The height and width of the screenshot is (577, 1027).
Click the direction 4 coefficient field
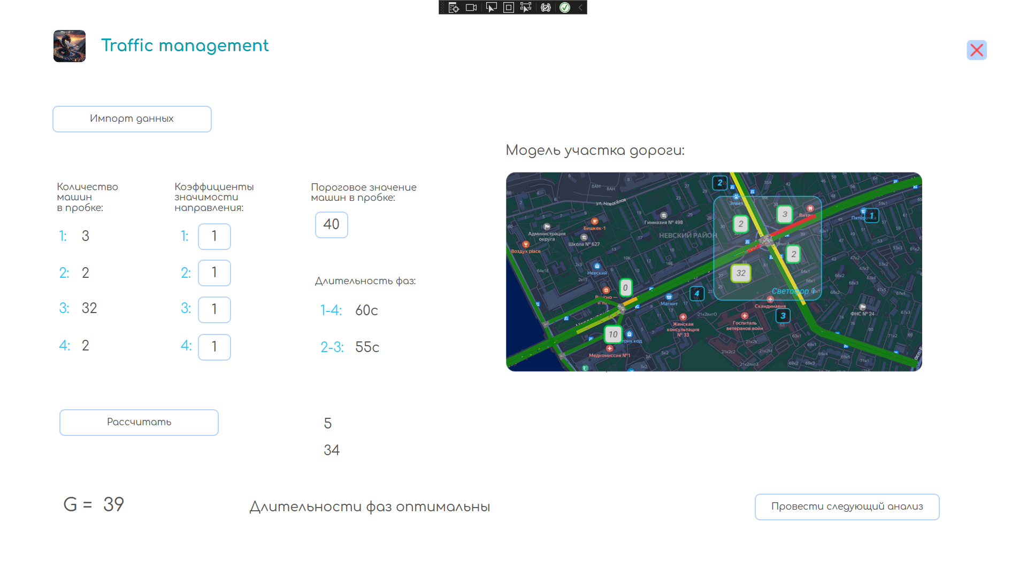point(214,347)
